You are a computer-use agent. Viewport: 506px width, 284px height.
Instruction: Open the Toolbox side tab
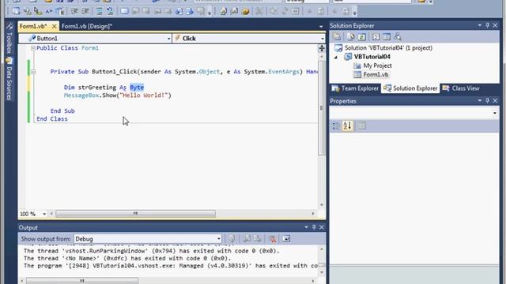pyautogui.click(x=9, y=39)
